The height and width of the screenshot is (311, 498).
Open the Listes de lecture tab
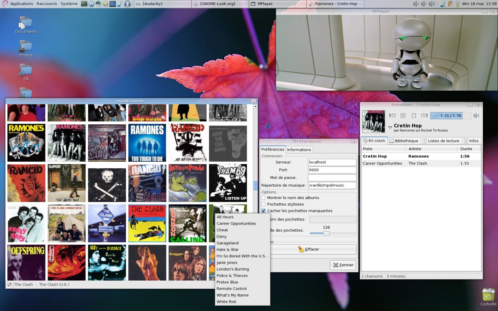click(x=441, y=141)
